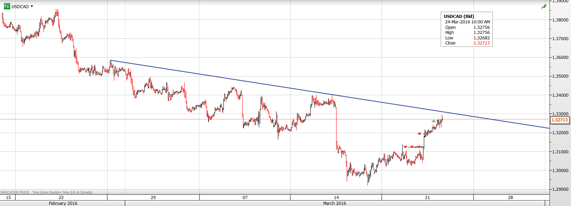Click the March 2016 month label
The width and height of the screenshot is (571, 206).
(x=334, y=203)
